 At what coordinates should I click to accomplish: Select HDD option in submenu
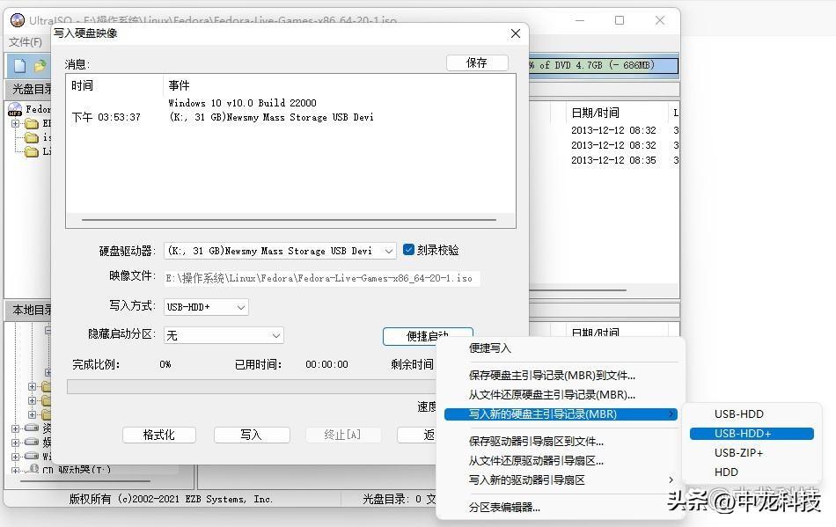726,472
